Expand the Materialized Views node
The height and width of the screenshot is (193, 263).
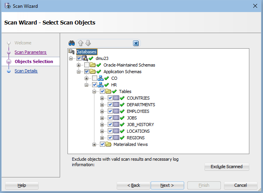pos(94,144)
